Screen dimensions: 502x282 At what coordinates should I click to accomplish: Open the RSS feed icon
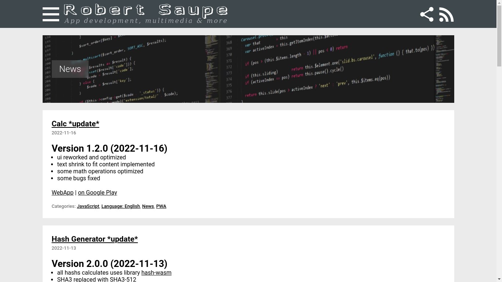click(446, 14)
